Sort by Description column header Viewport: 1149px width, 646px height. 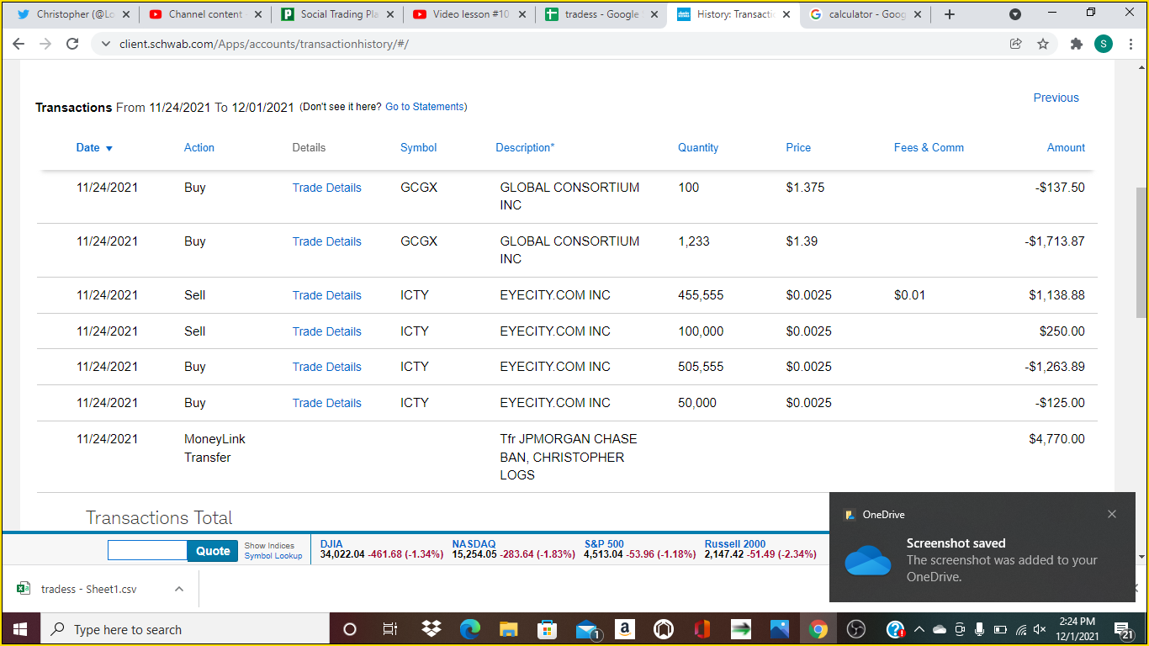click(x=525, y=147)
